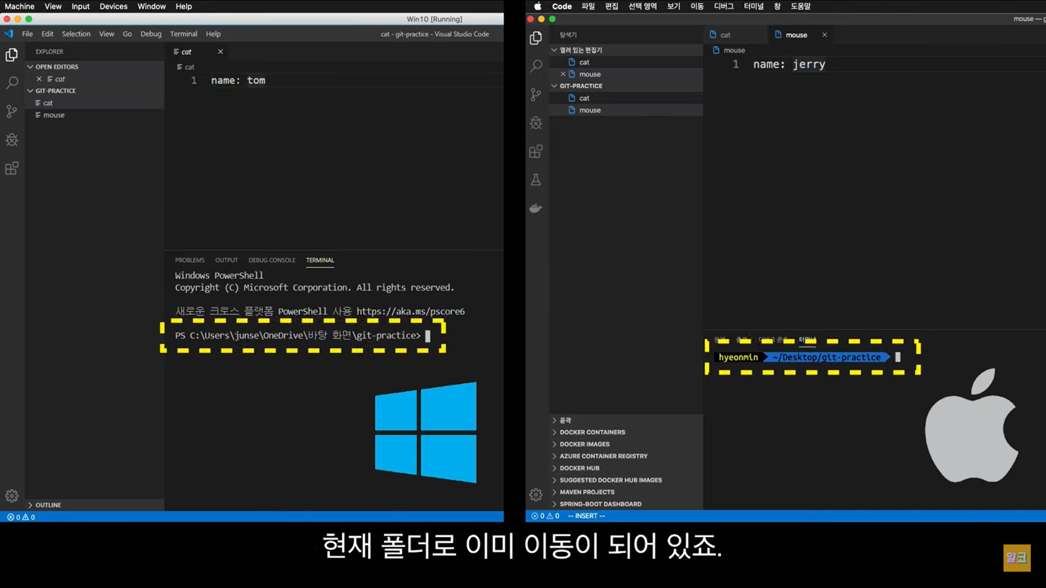
Task: Click the errors and warnings status indicator
Action: tap(21, 517)
